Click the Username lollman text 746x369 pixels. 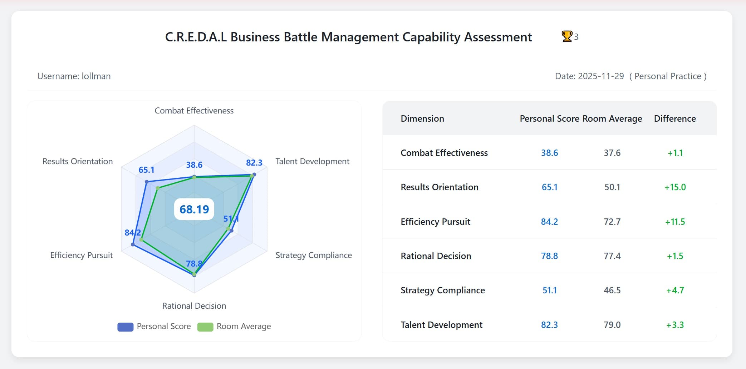click(74, 76)
